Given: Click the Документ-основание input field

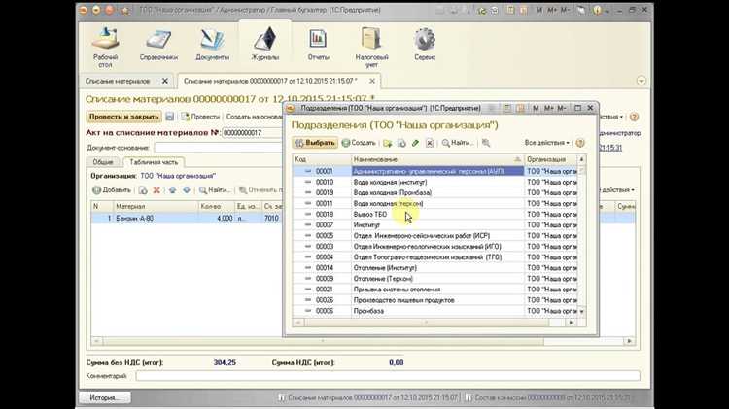Looking at the screenshot, I should 219,148.
